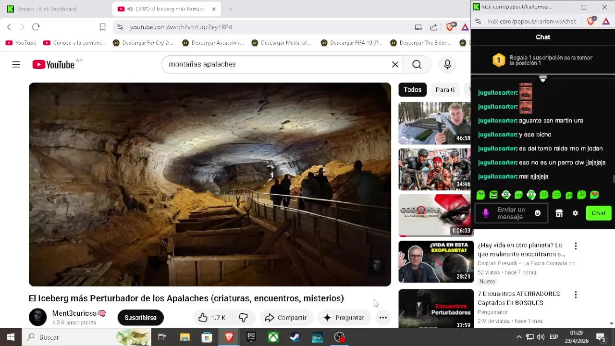This screenshot has height=346, width=615.
Task: Open Brave Shields lion icon in main browser
Action: (x=450, y=27)
